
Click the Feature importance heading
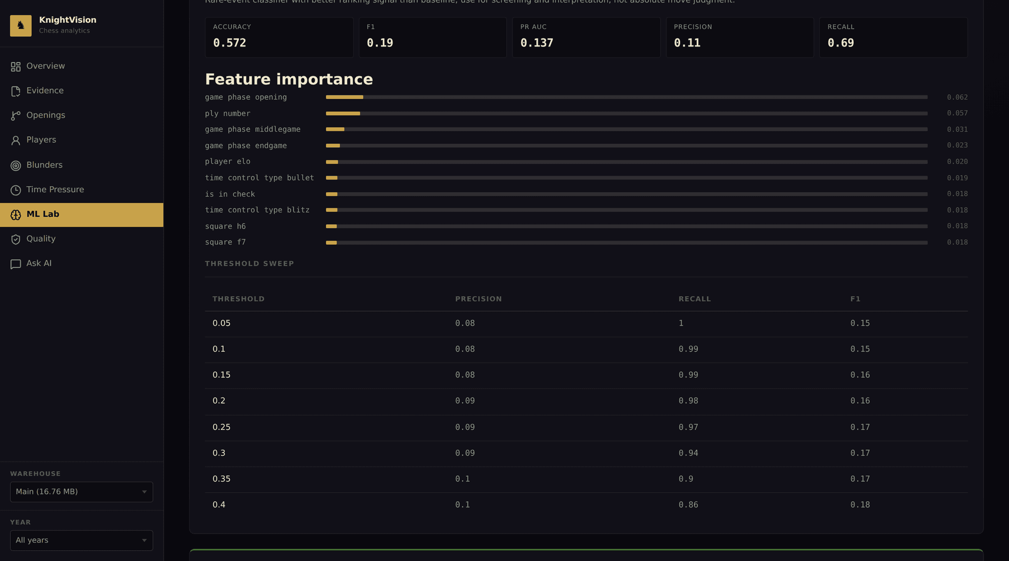tap(289, 79)
